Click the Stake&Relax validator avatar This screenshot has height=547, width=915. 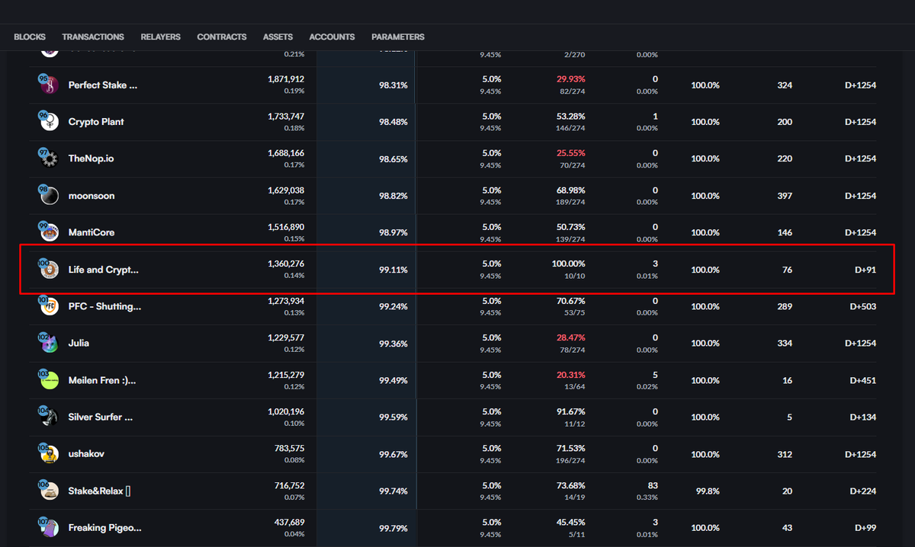[49, 491]
